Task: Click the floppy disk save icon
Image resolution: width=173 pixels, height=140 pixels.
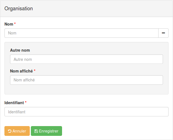Action: coord(36,131)
